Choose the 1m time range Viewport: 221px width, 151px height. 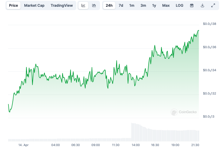[132, 5]
